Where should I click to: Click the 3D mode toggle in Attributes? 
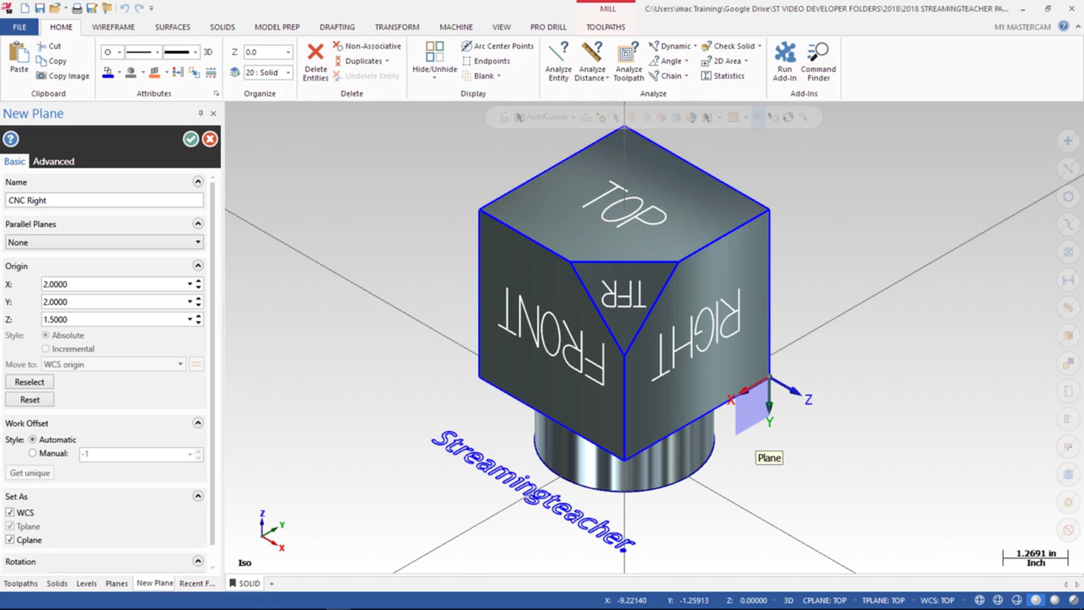coord(208,52)
